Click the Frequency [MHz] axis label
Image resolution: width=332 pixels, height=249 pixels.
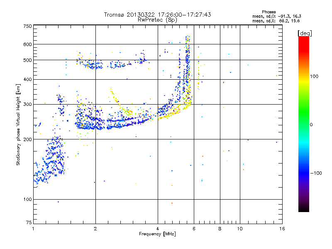coord(157,234)
